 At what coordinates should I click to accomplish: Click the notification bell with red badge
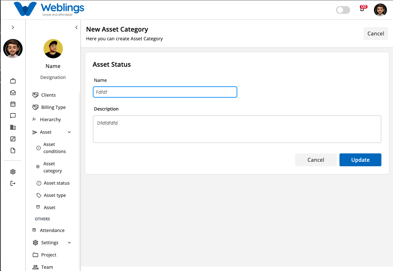pyautogui.click(x=362, y=9)
